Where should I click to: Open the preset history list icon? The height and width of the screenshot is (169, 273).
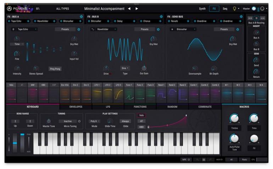(204, 159)
